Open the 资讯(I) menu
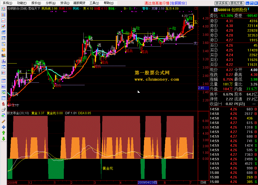The width and height of the screenshot is (258, 185). point(65,3)
